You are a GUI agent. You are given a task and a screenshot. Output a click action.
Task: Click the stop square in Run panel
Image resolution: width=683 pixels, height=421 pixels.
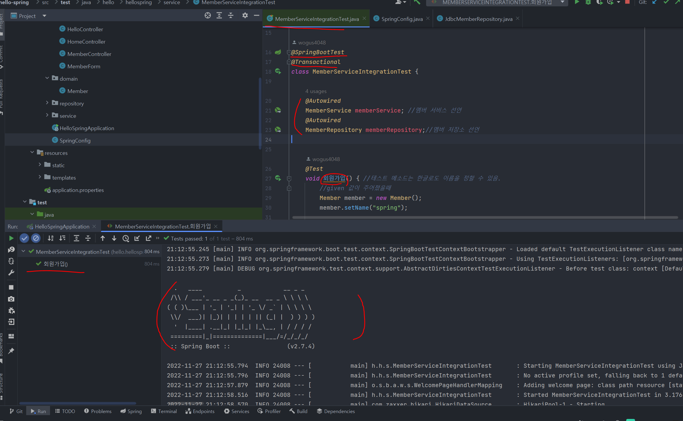[x=11, y=287]
